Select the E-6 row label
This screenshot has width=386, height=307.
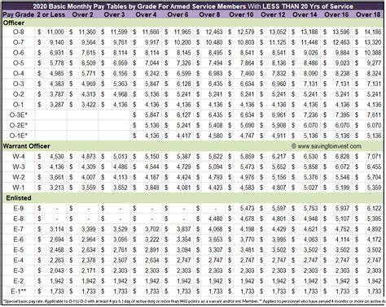tap(19, 240)
